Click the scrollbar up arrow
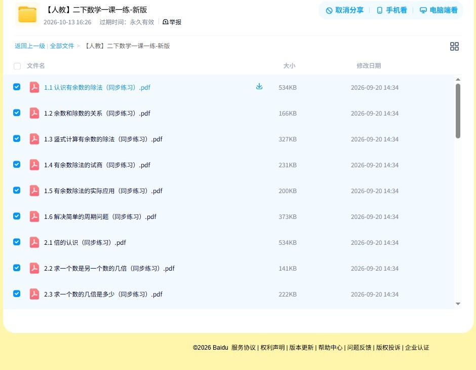Viewport: 476px width, 370px height. pyautogui.click(x=458, y=79)
